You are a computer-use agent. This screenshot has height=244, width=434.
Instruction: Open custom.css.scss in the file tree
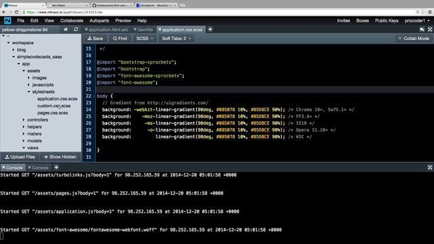pyautogui.click(x=54, y=106)
